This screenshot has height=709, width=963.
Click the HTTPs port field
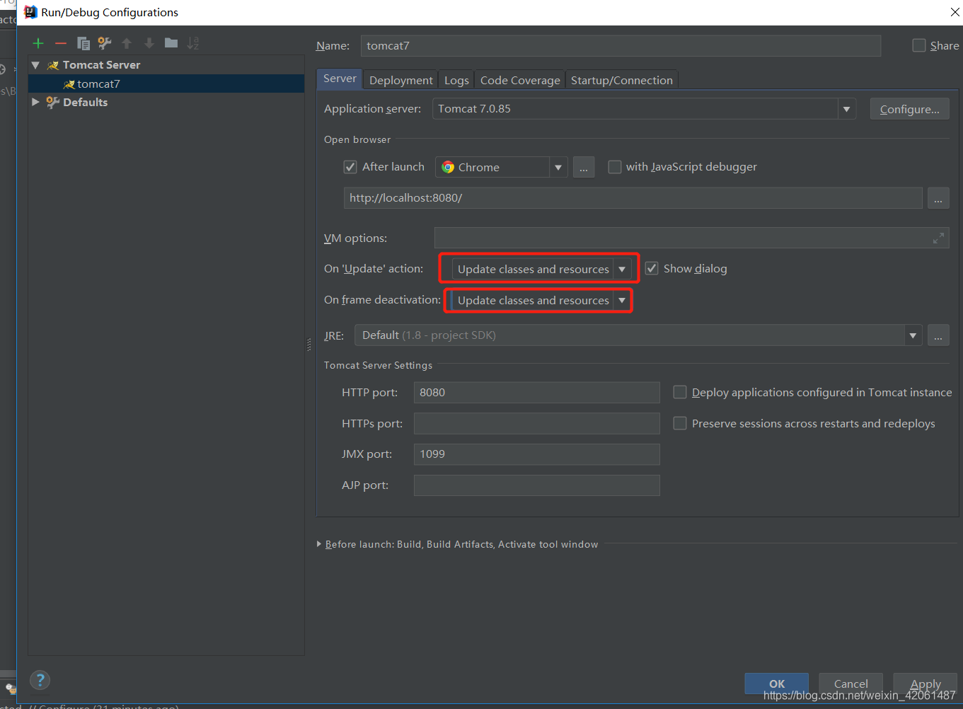pyautogui.click(x=537, y=423)
